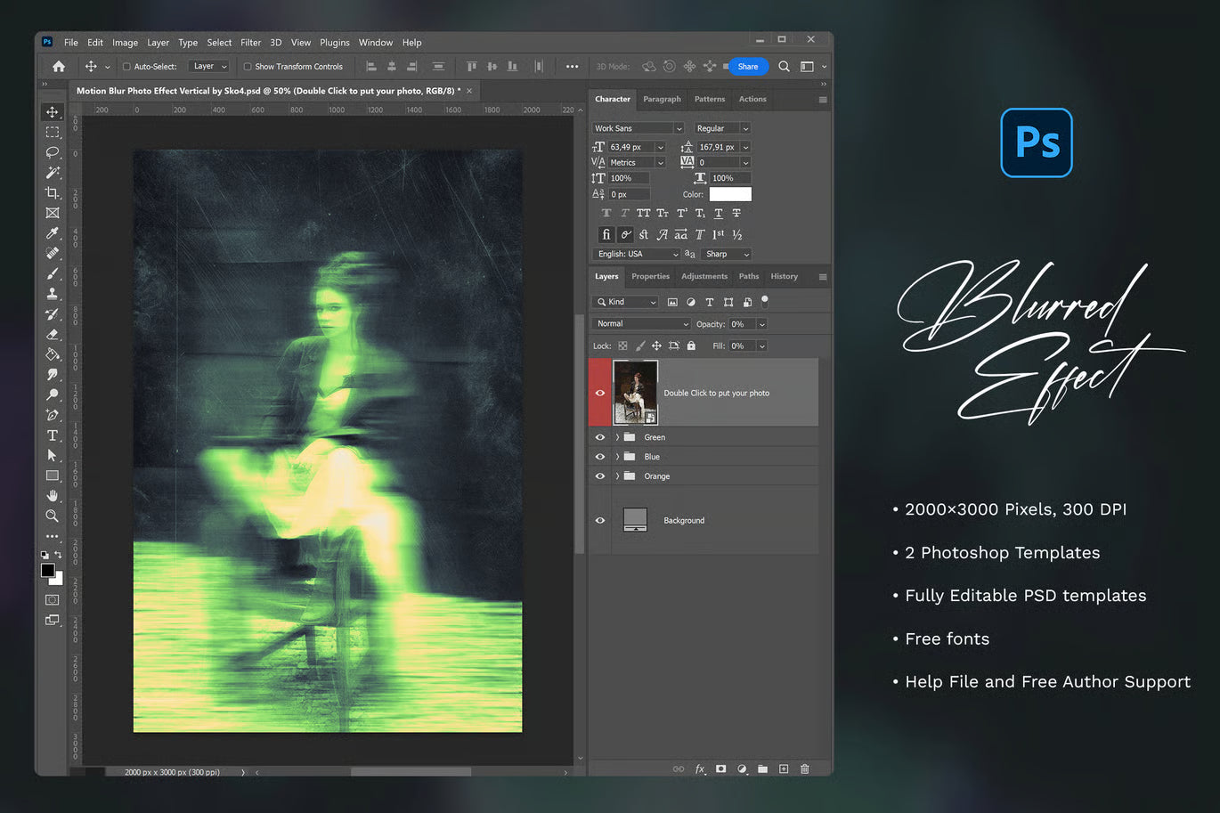Select the Crop tool
1220x813 pixels.
pyautogui.click(x=52, y=192)
